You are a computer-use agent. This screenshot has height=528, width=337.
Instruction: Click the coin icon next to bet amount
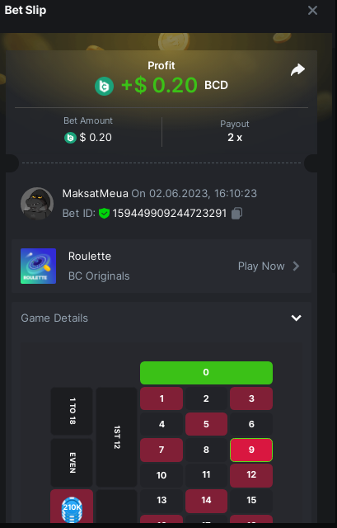coord(70,138)
